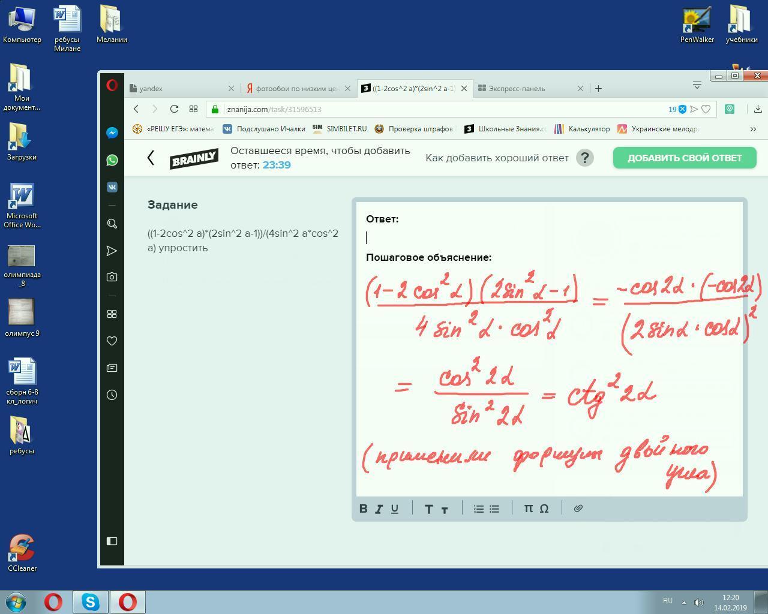Open Messenger in Opera sidebar

click(x=112, y=133)
